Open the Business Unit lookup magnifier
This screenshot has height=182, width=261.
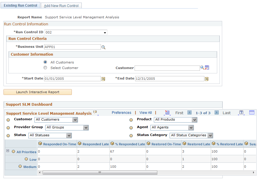[x=104, y=47]
